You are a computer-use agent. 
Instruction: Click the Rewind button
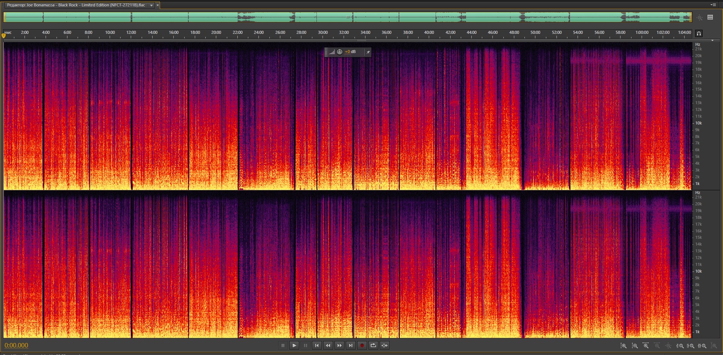(x=328, y=345)
